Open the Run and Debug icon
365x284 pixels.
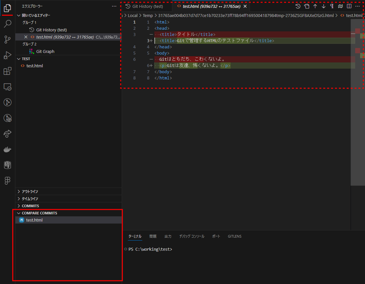tap(8, 55)
